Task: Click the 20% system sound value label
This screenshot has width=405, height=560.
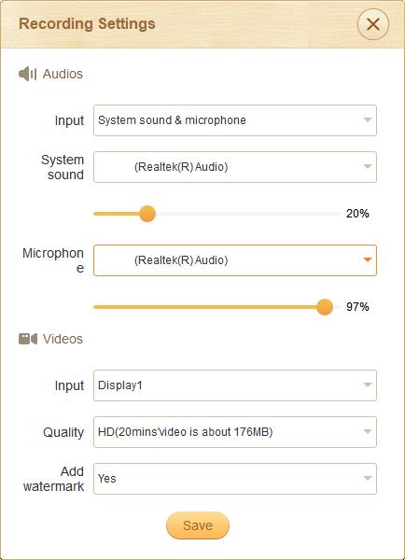Action: click(x=357, y=214)
